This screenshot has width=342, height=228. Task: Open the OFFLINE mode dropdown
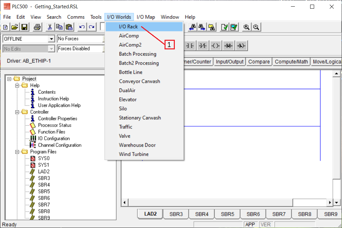tap(51, 39)
